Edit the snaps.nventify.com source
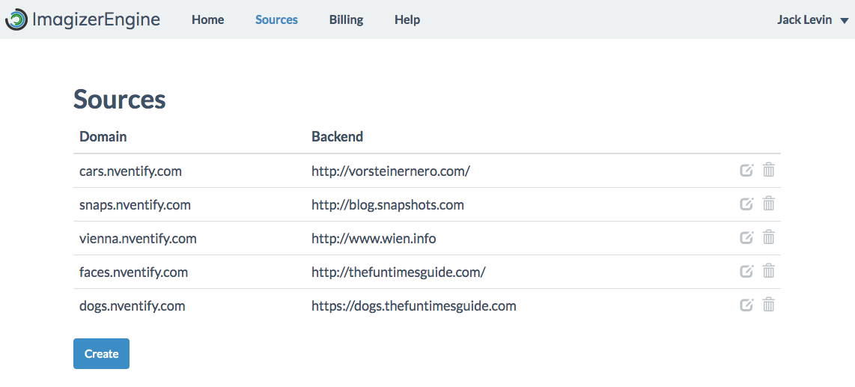 point(746,204)
